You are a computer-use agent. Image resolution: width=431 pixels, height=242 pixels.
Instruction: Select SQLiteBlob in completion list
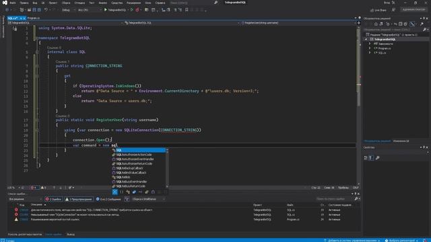139,177
